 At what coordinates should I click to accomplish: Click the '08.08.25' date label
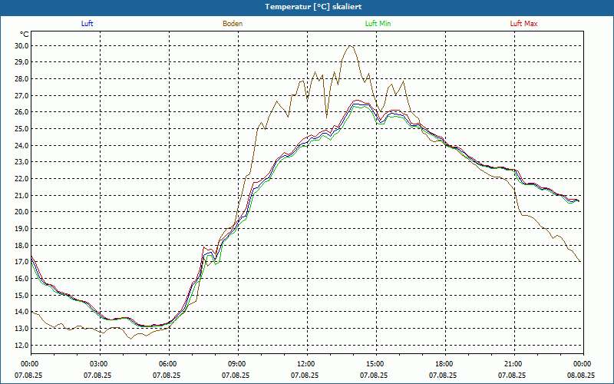[x=581, y=376]
